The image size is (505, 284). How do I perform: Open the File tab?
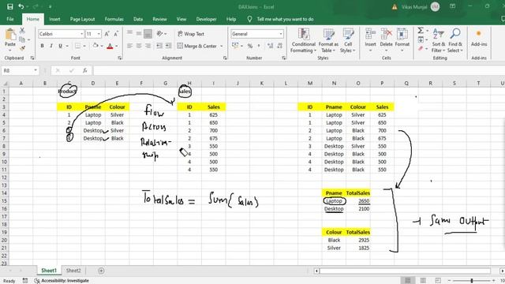(x=10, y=19)
